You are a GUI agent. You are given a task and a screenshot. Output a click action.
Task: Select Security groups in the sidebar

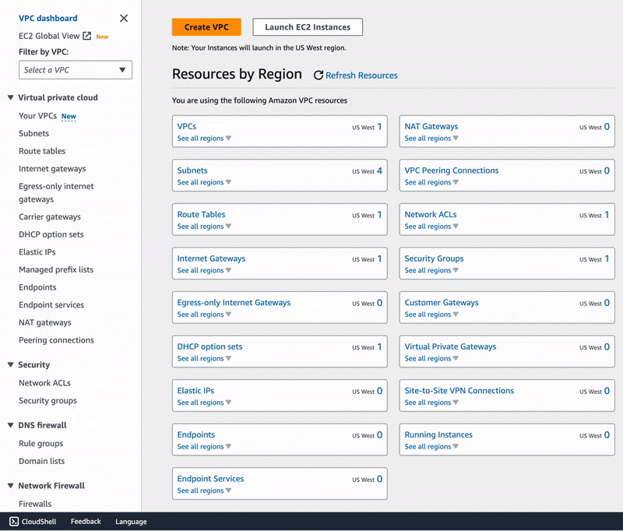[x=48, y=401]
